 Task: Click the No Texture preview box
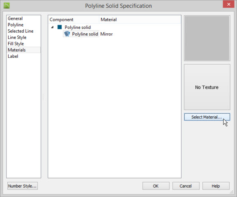[207, 87]
